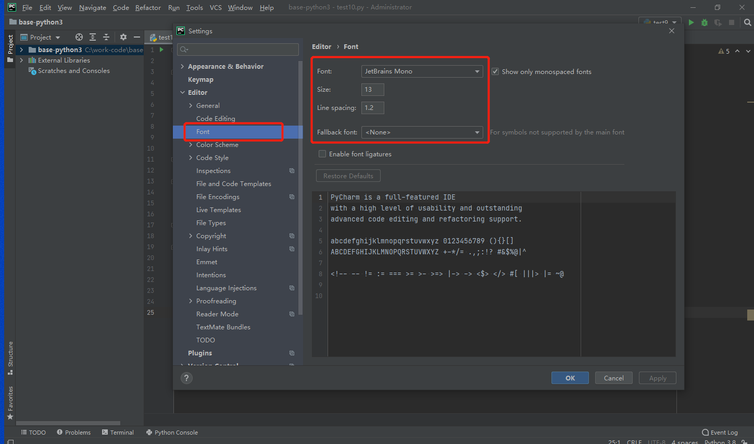Click the stop square icon in toolbar
Image resolution: width=754 pixels, height=444 pixels.
point(732,22)
